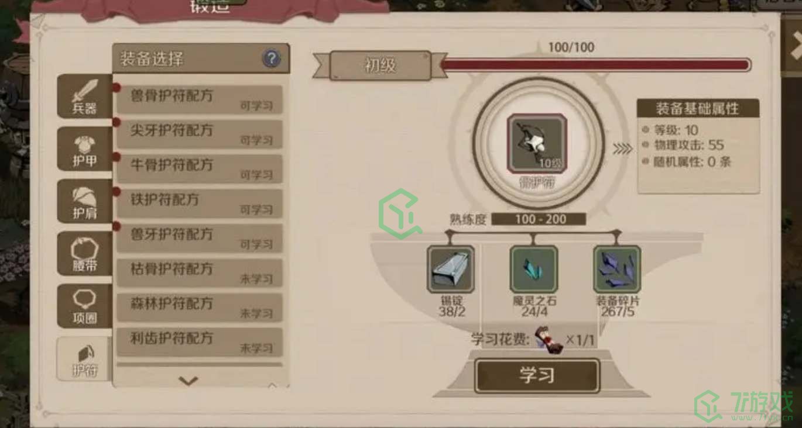Click the 100/100 proficiency progress bar

595,65
